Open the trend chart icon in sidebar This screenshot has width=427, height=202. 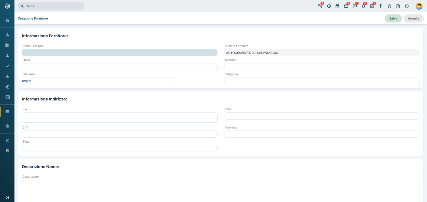pyautogui.click(x=7, y=66)
